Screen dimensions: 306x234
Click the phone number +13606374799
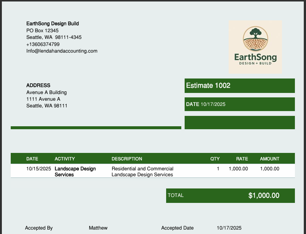[43, 44]
